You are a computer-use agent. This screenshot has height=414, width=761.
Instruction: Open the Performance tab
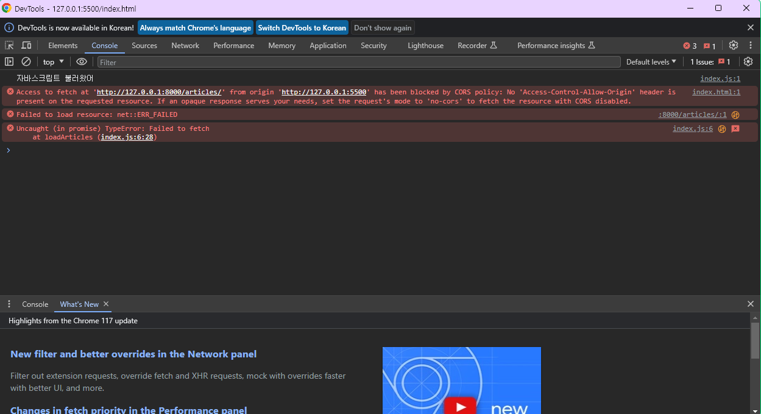click(234, 46)
